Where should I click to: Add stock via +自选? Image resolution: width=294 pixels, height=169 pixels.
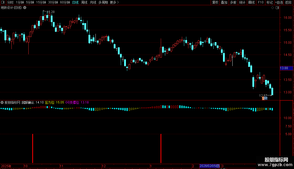coord(279,2)
